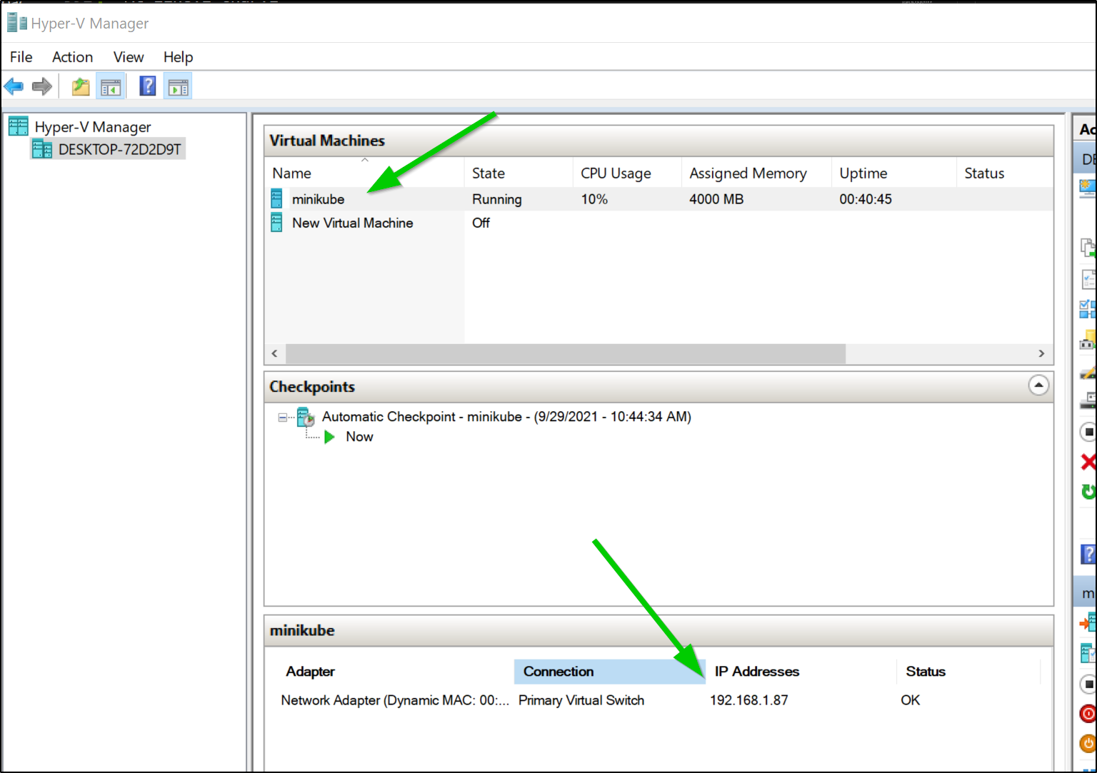This screenshot has height=773, width=1097.
Task: Click the 00:40:45 uptime value
Action: coord(866,199)
